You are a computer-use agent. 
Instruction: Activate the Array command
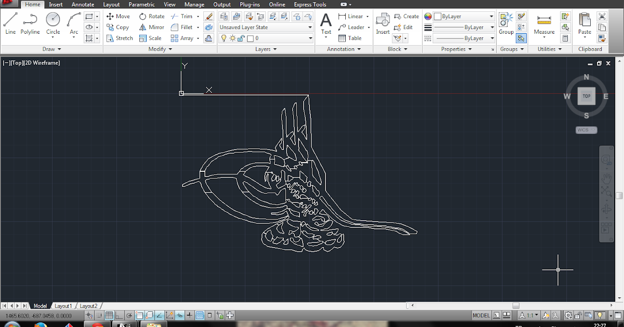click(x=182, y=38)
